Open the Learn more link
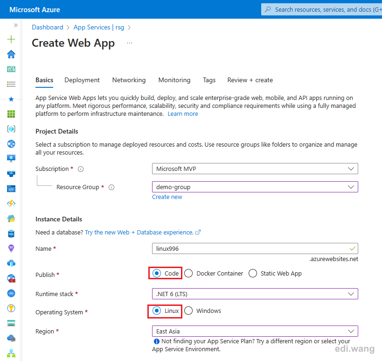 click(x=183, y=114)
